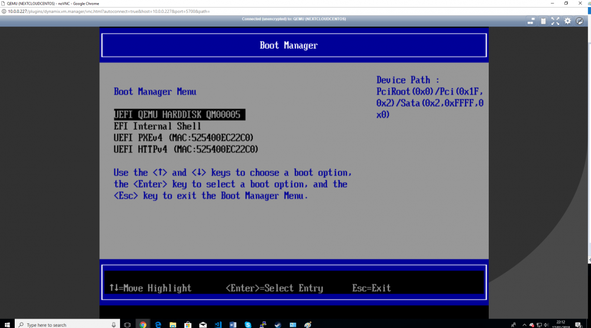Open noVNC extra keys panel
Screen dimensions: 591x328
[531, 21]
